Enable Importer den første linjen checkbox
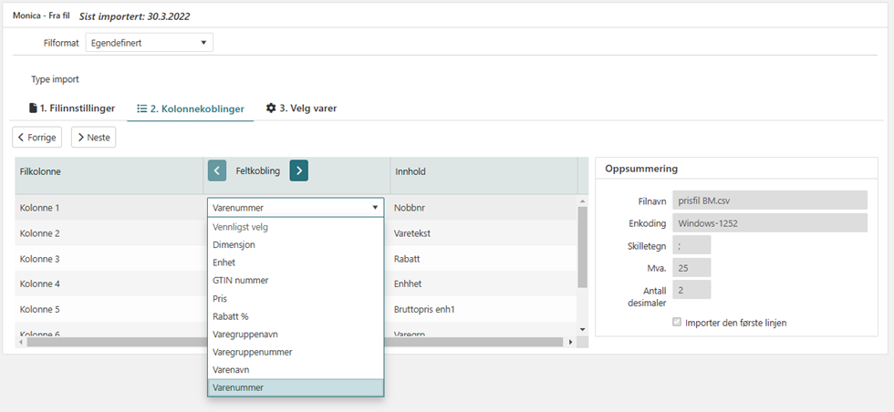 [x=677, y=322]
